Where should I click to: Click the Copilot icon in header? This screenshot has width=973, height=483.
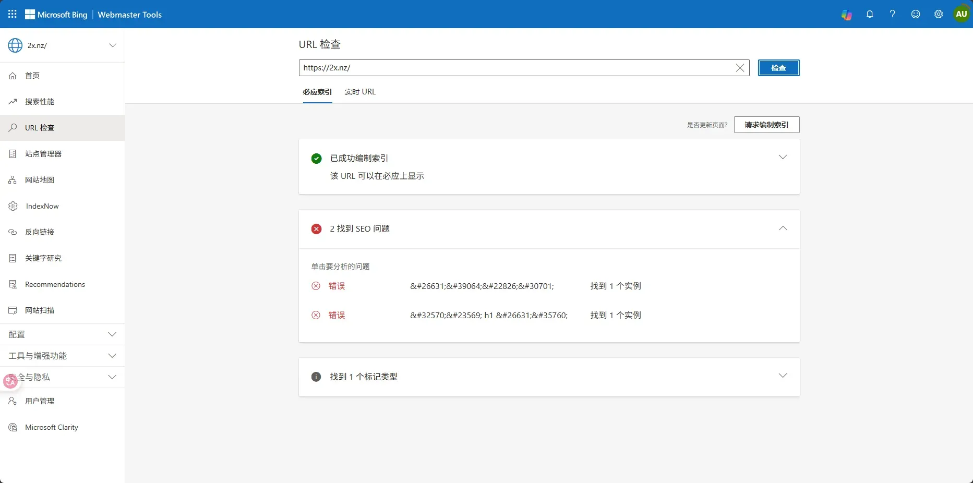point(846,15)
